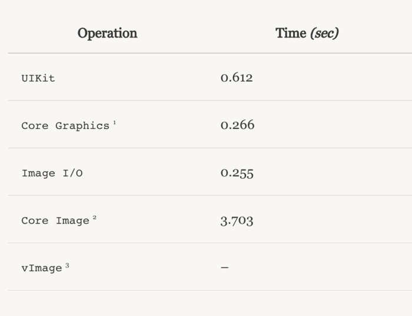Select the Core Graphics operation name
The width and height of the screenshot is (412, 316).
(x=65, y=126)
